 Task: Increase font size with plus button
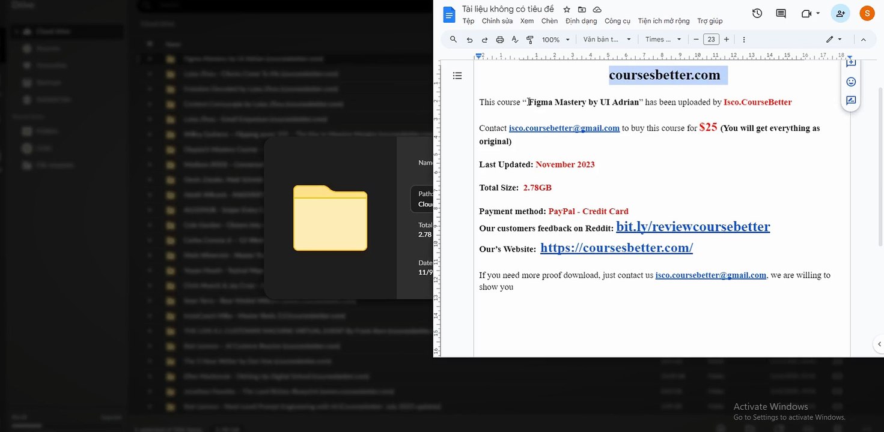pyautogui.click(x=727, y=40)
